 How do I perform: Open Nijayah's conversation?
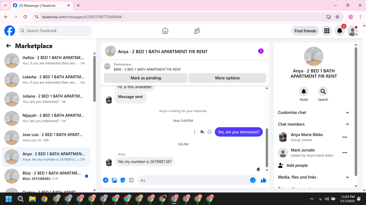(x=46, y=118)
